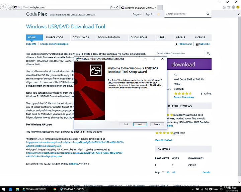Image resolution: width=241 pixels, height=192 pixels.
Task: Show activity for 30 days
Action: click(x=168, y=172)
